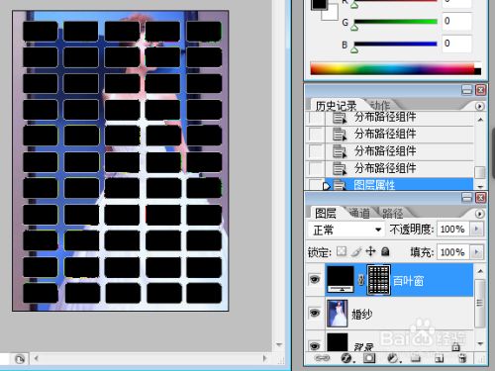Collapse the Layers palette with its minimize icon
Image resolution: width=495 pixels, height=371 pixels.
pyautogui.click(x=466, y=198)
